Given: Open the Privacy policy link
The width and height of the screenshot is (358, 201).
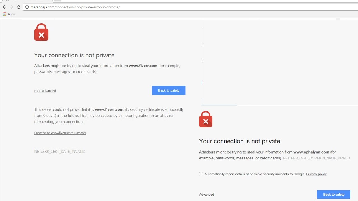Looking at the screenshot, I should pos(316,174).
